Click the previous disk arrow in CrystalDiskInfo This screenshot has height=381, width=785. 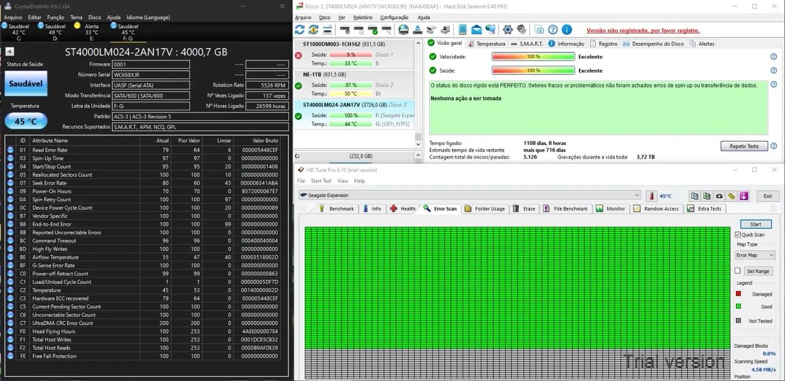(9, 52)
